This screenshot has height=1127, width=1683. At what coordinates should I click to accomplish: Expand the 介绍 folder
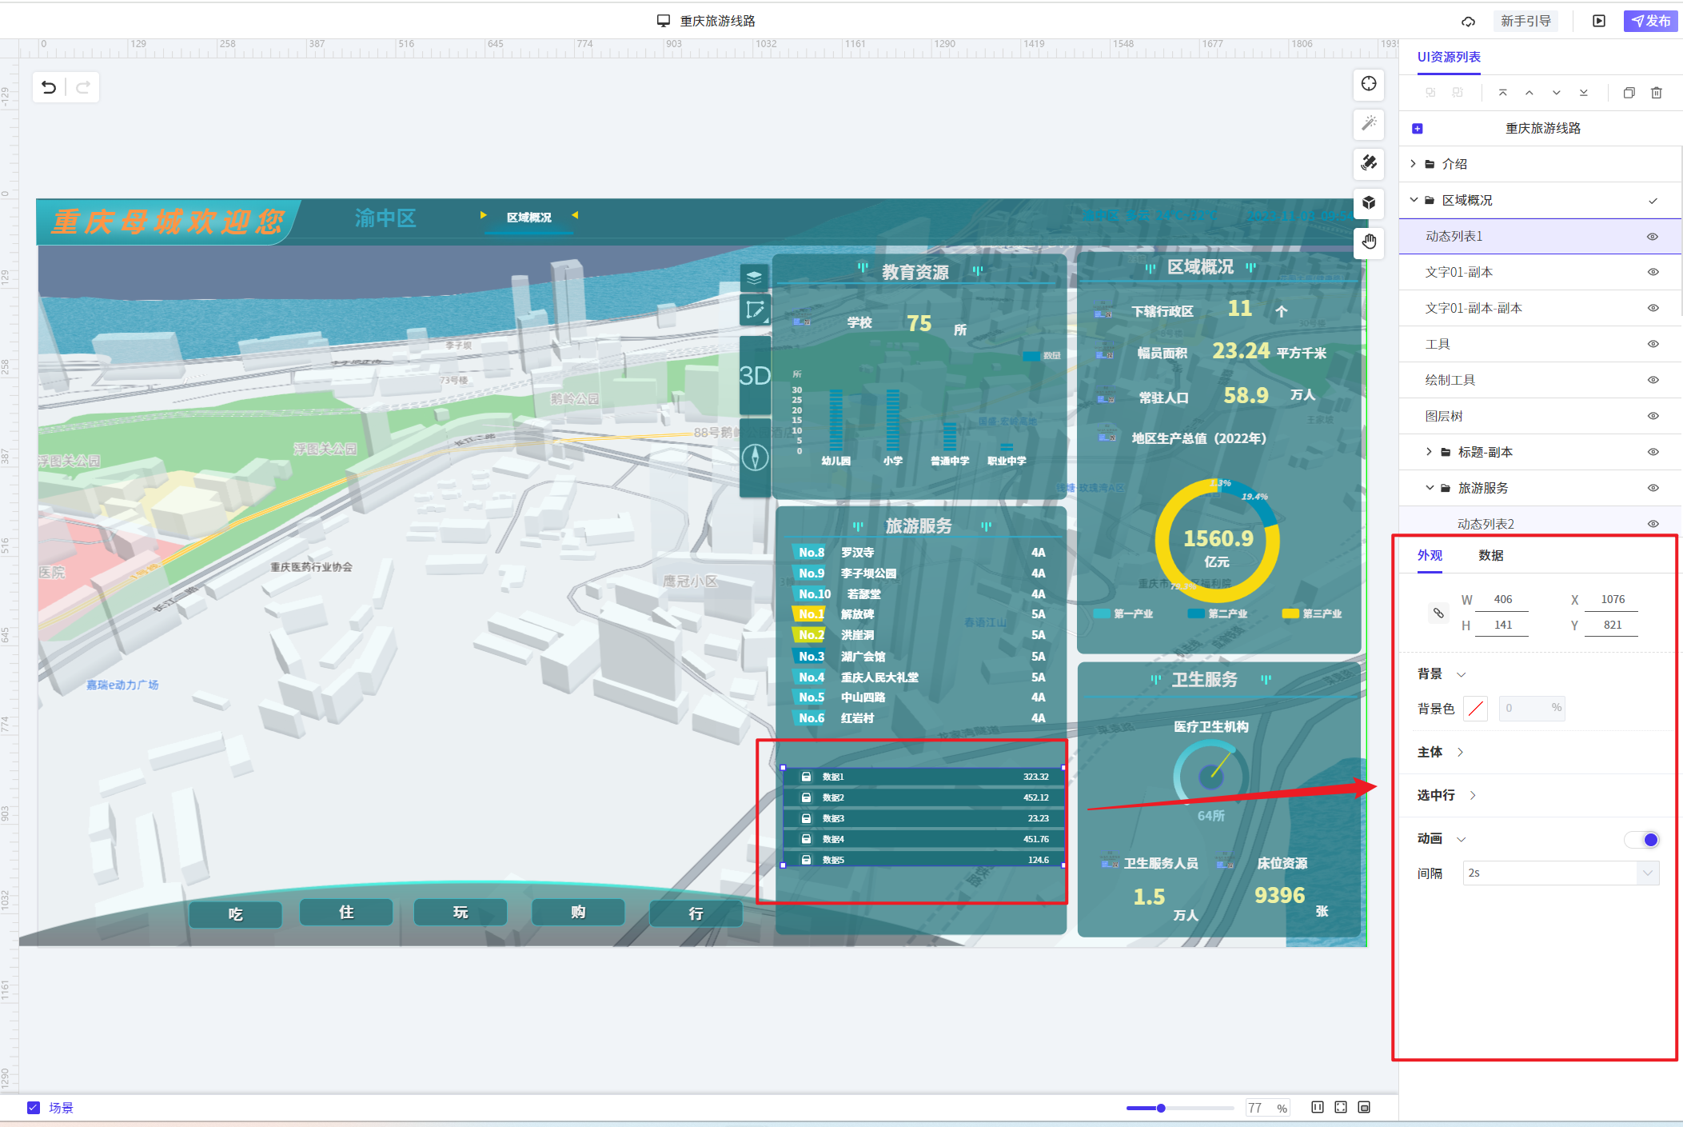(x=1413, y=164)
